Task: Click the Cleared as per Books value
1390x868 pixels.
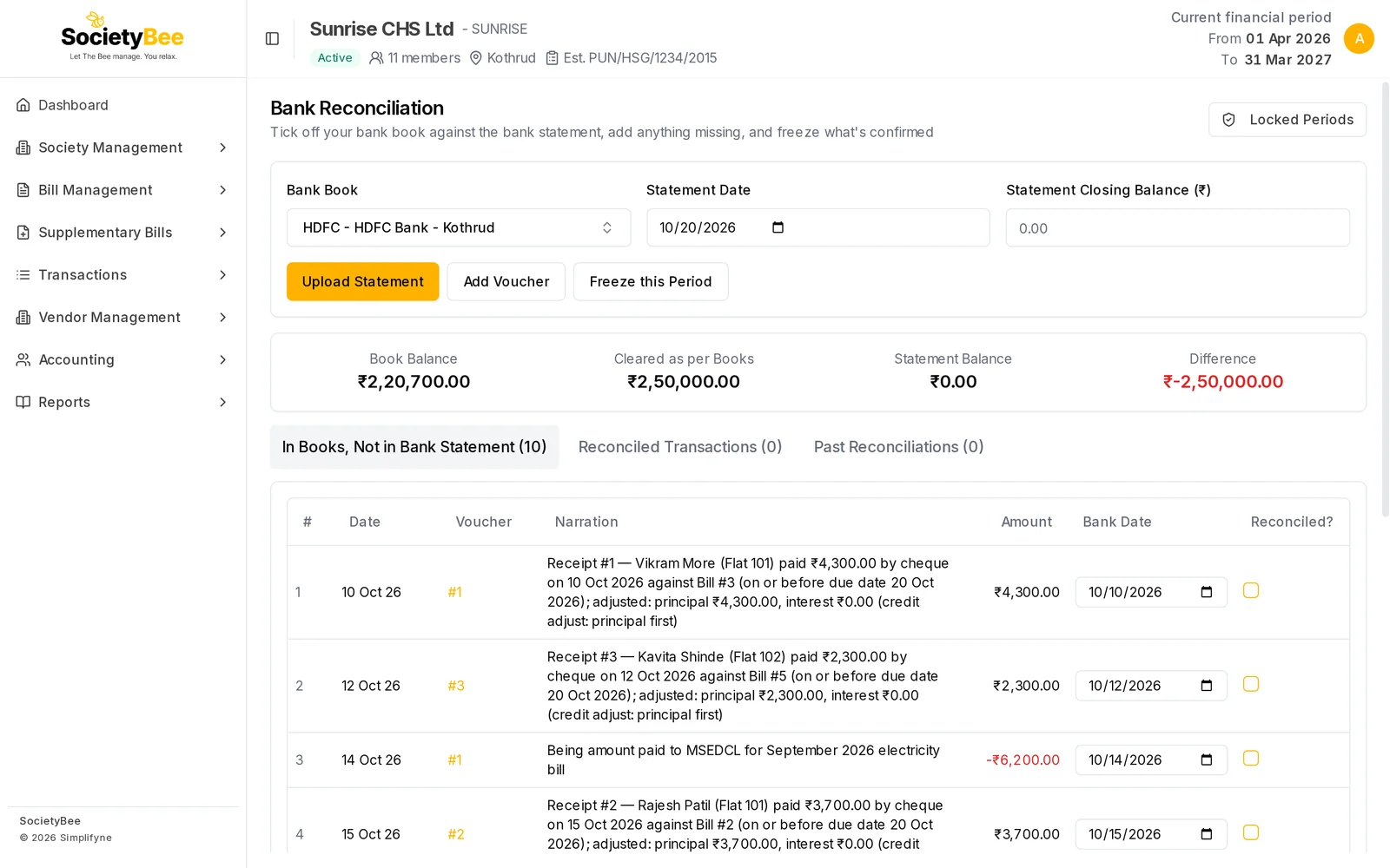Action: (684, 382)
